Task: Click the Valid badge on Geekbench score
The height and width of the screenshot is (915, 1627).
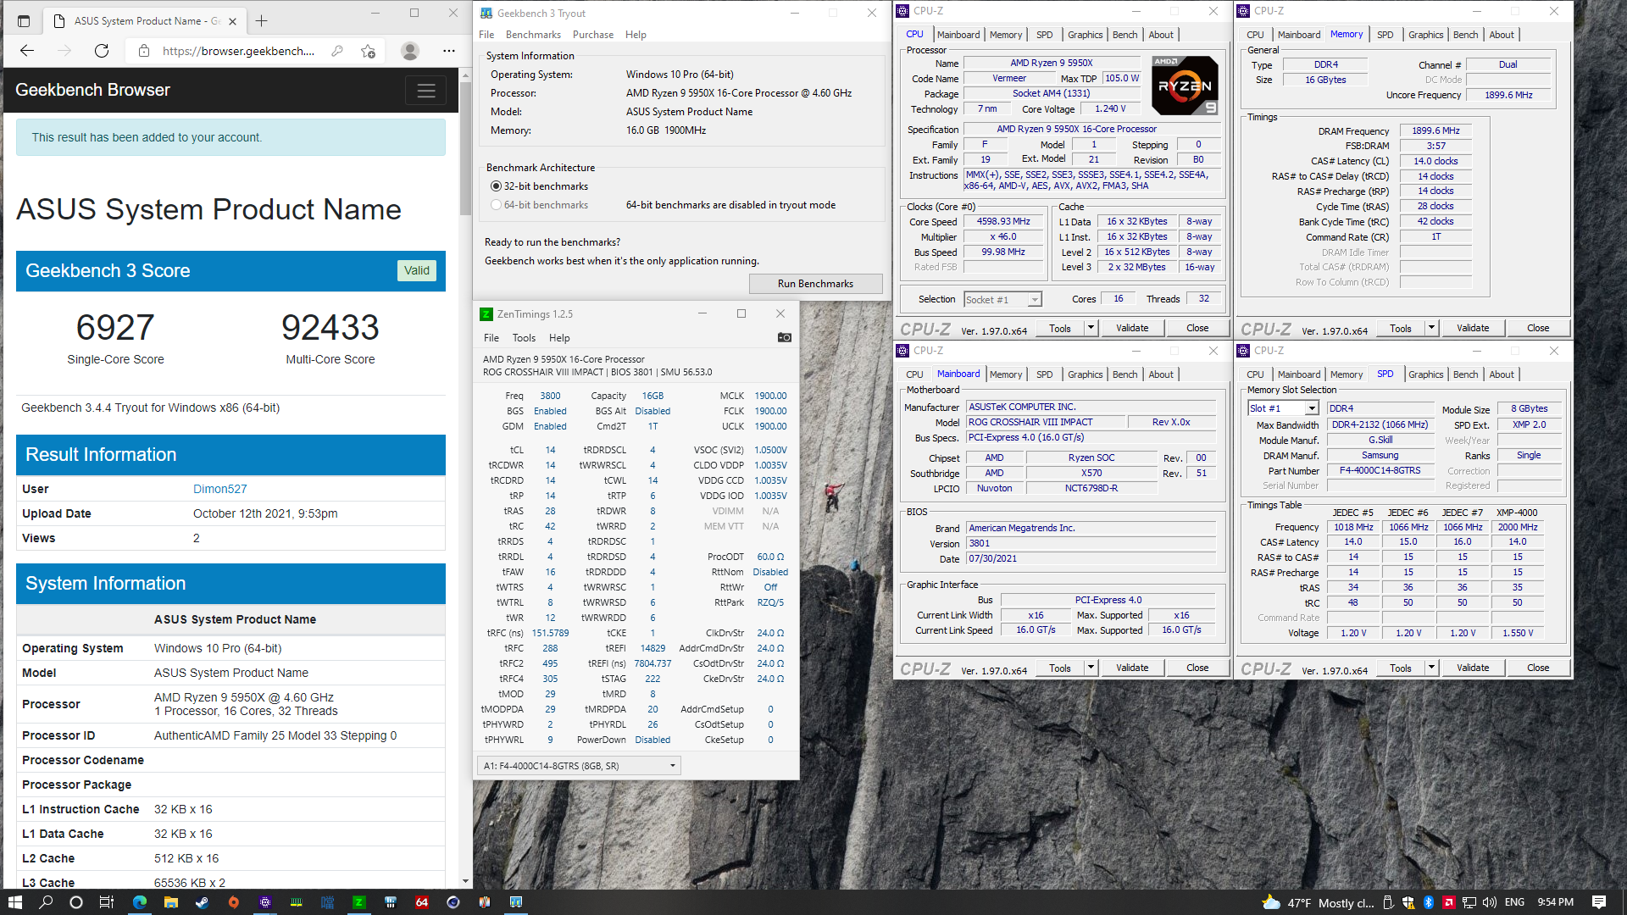Action: [417, 270]
